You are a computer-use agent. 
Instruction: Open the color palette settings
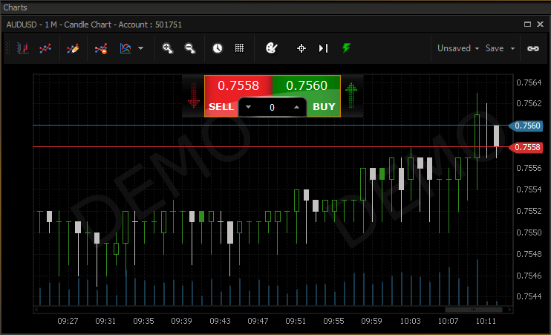coord(271,48)
